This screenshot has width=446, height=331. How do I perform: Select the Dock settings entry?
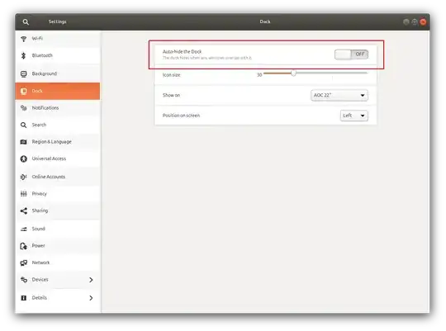pos(58,91)
